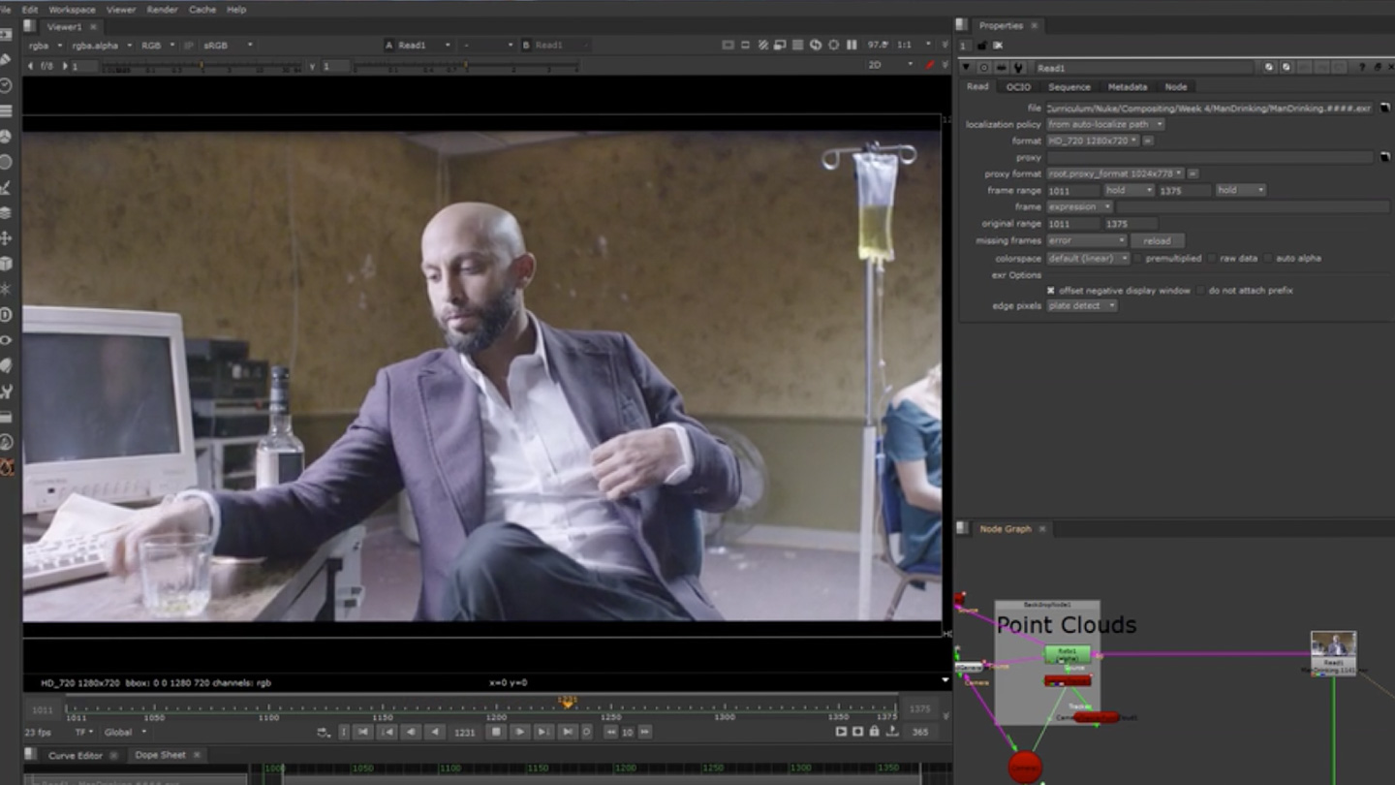
Task: Jump to the first frame of timeline
Action: point(362,733)
